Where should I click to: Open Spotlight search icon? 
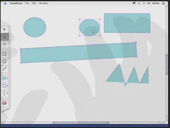[163, 3]
